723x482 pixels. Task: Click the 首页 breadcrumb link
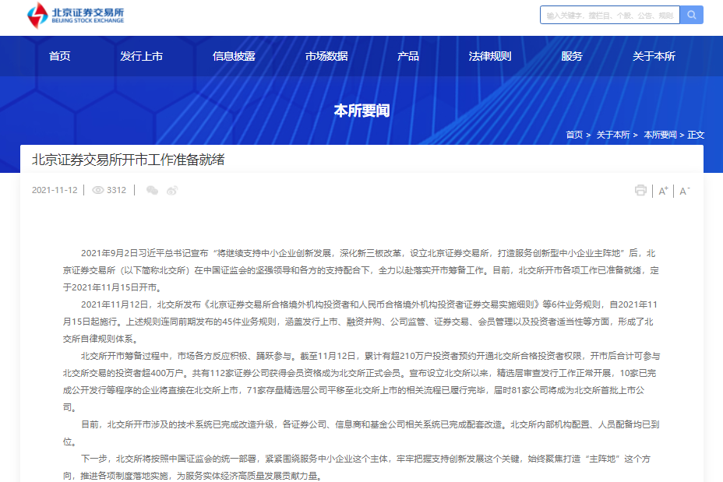[x=573, y=134]
